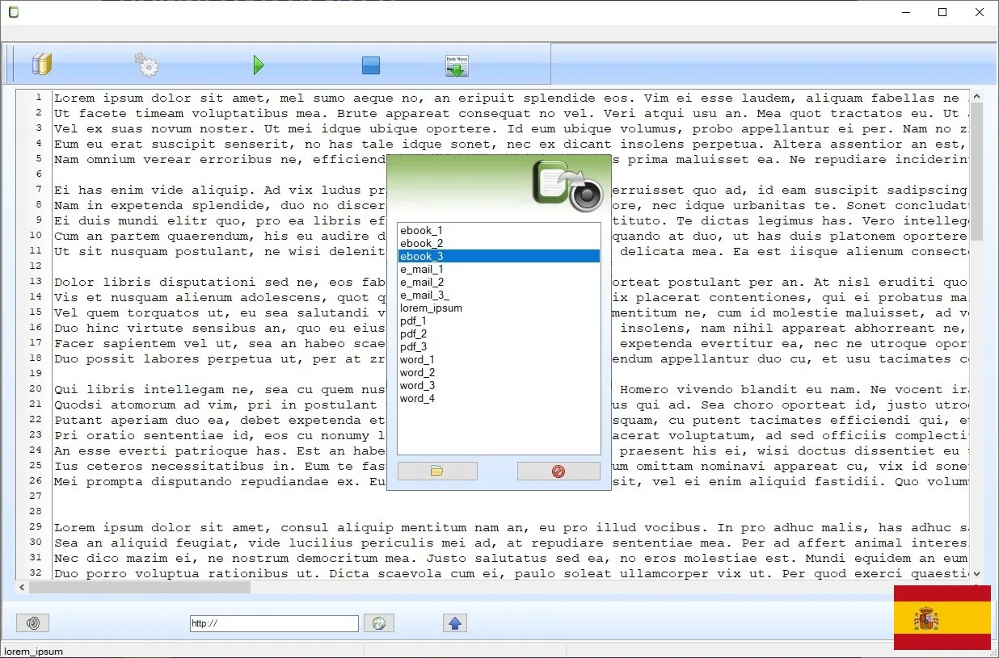
Task: Open the settings via the gears icon
Action: [x=146, y=64]
